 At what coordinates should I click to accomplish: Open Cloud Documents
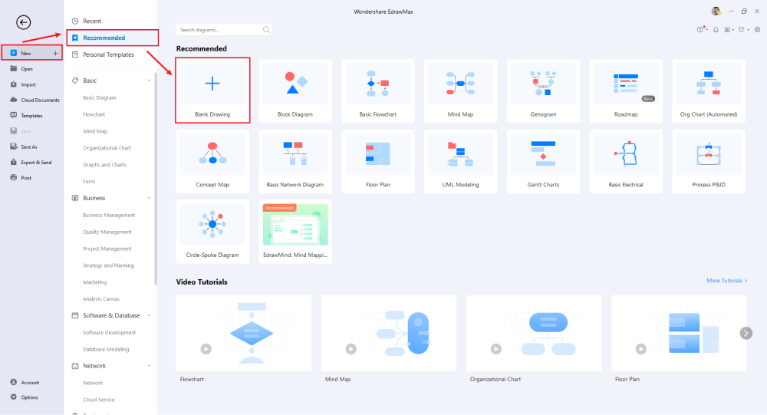(x=40, y=100)
